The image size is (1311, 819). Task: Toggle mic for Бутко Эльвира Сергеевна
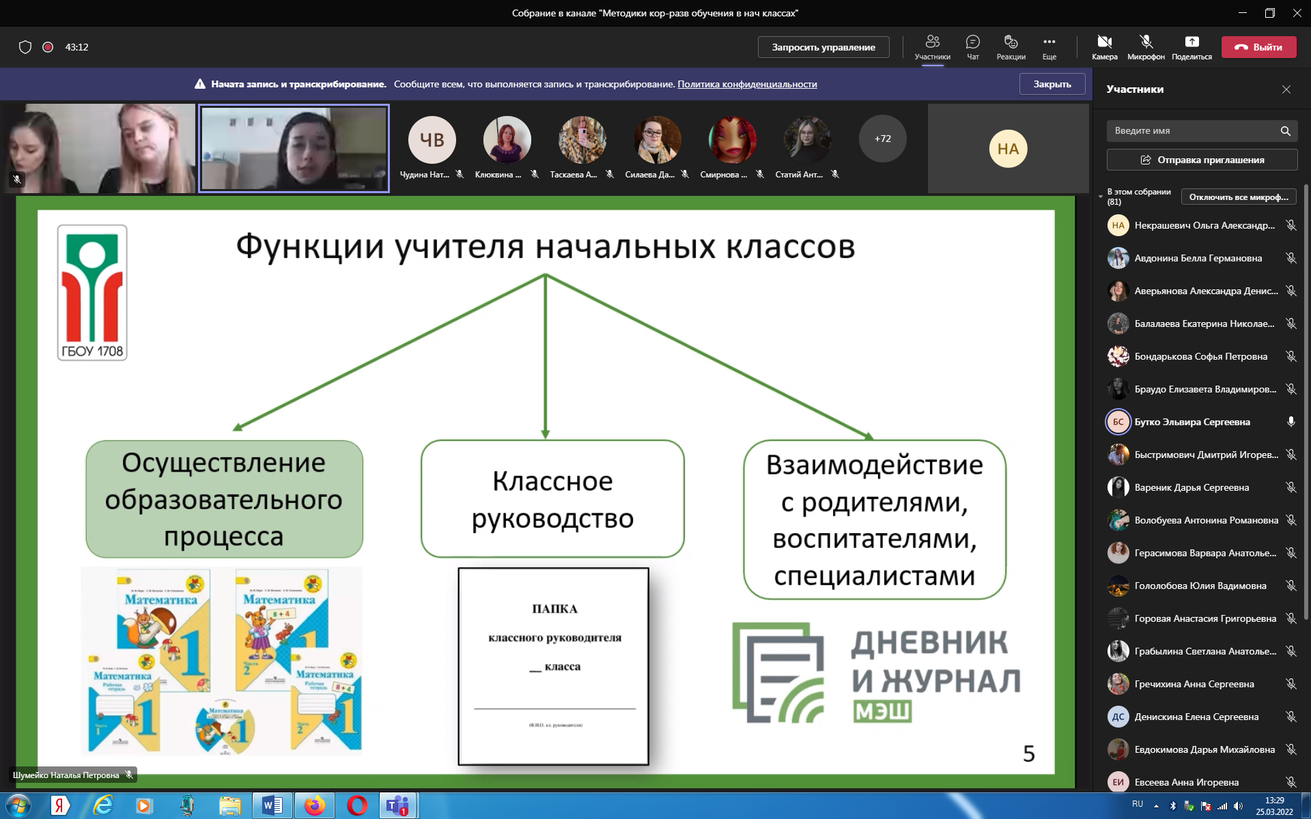coord(1291,422)
